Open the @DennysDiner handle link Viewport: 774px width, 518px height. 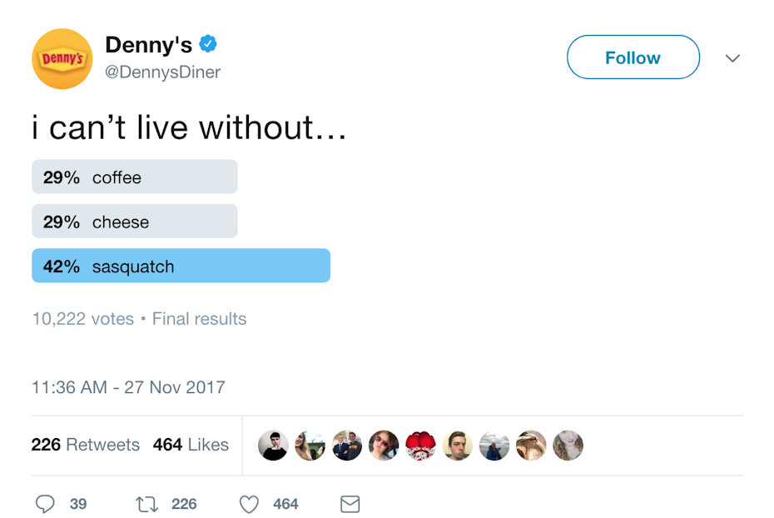click(x=163, y=72)
